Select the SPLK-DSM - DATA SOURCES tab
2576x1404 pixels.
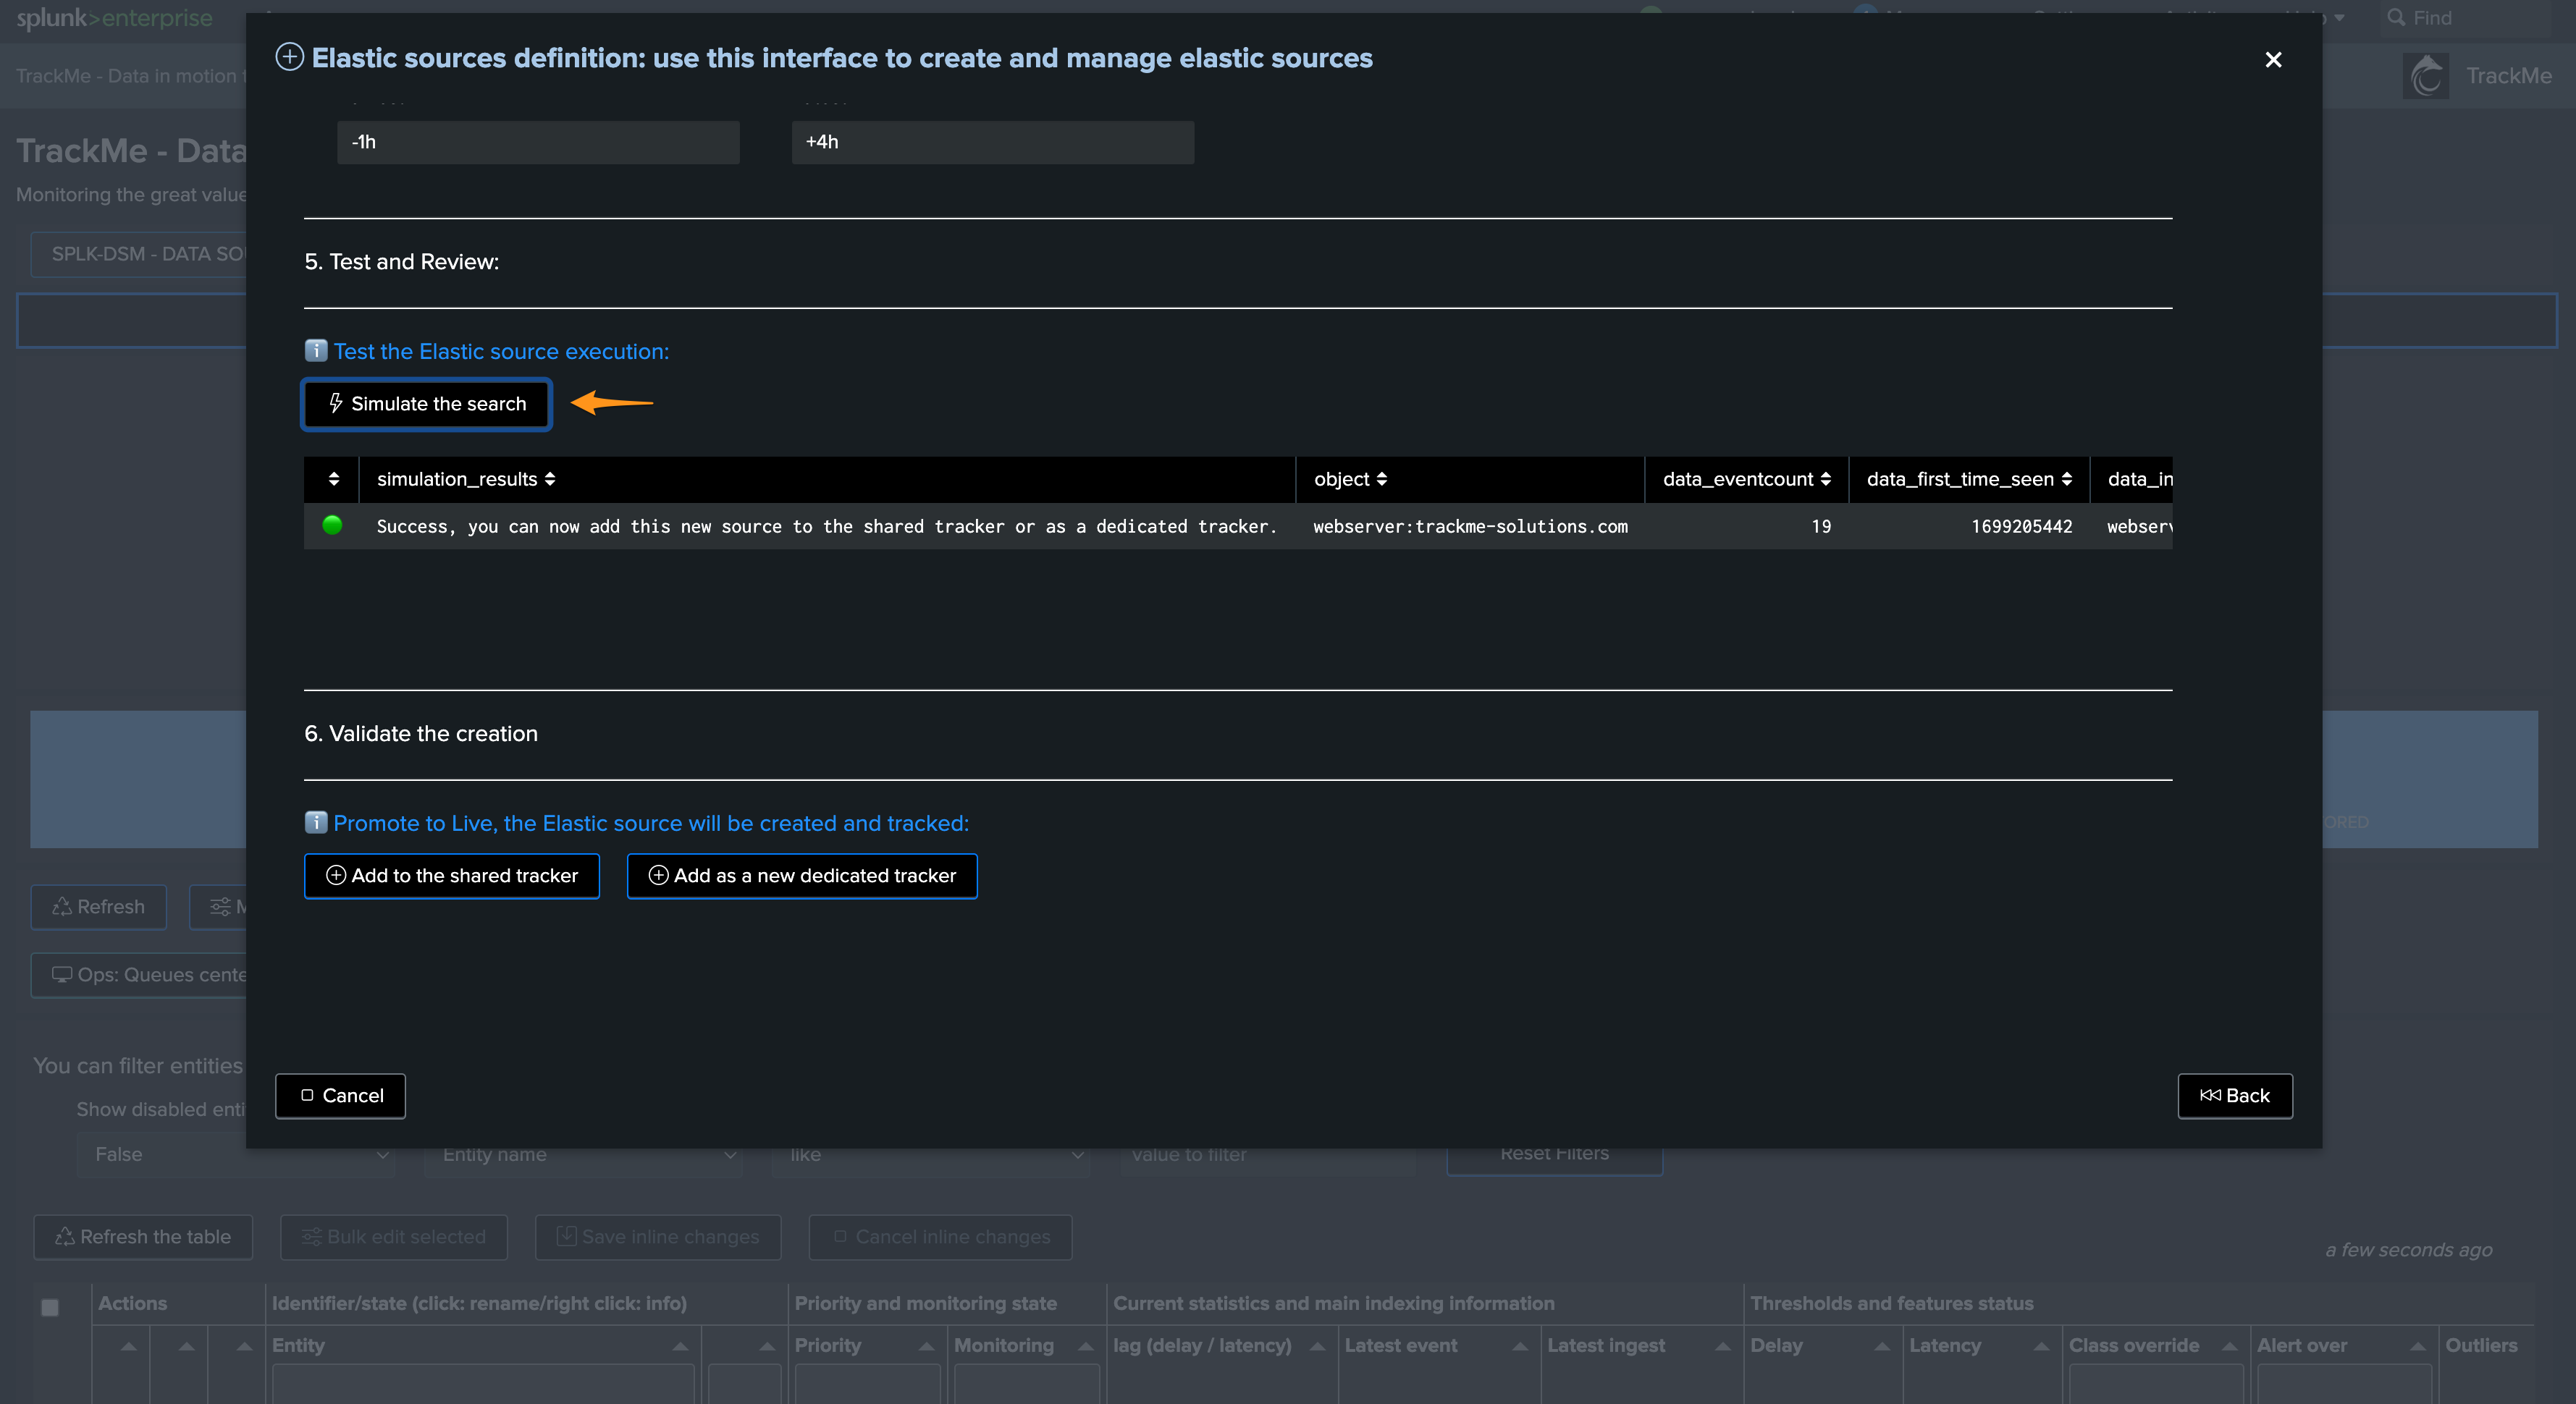(140, 254)
